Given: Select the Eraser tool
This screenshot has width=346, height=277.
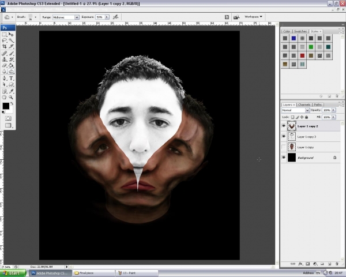Looking at the screenshot, I should point(5,65).
